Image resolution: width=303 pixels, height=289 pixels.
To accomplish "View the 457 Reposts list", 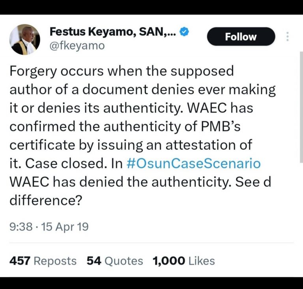I will pos(43,261).
